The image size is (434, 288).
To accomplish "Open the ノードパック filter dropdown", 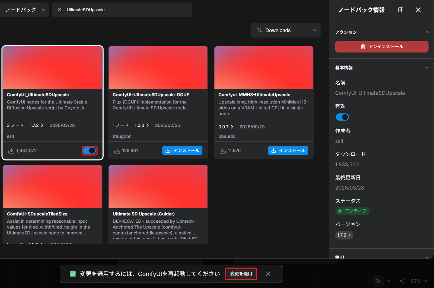I will click(x=25, y=10).
